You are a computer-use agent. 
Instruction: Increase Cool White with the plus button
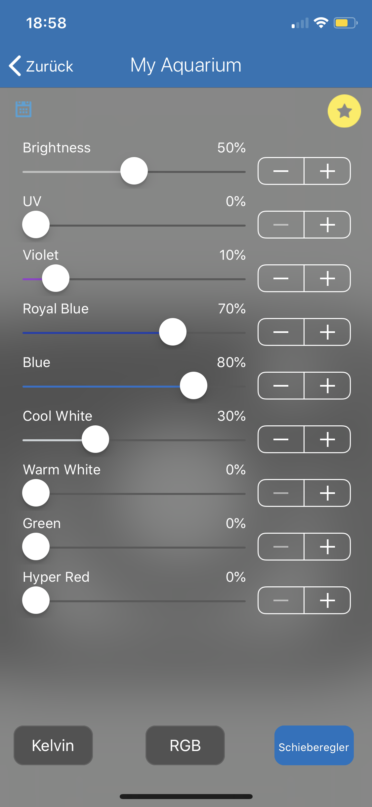point(327,439)
